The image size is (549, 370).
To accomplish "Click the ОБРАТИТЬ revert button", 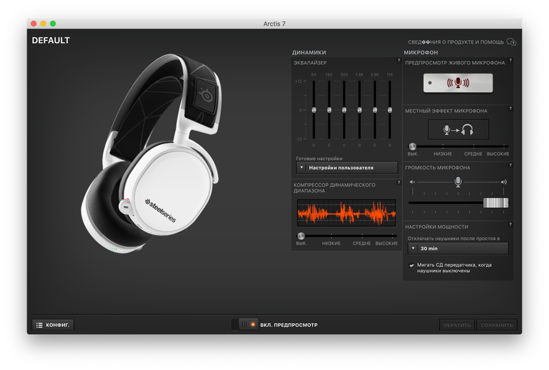I will point(457,325).
